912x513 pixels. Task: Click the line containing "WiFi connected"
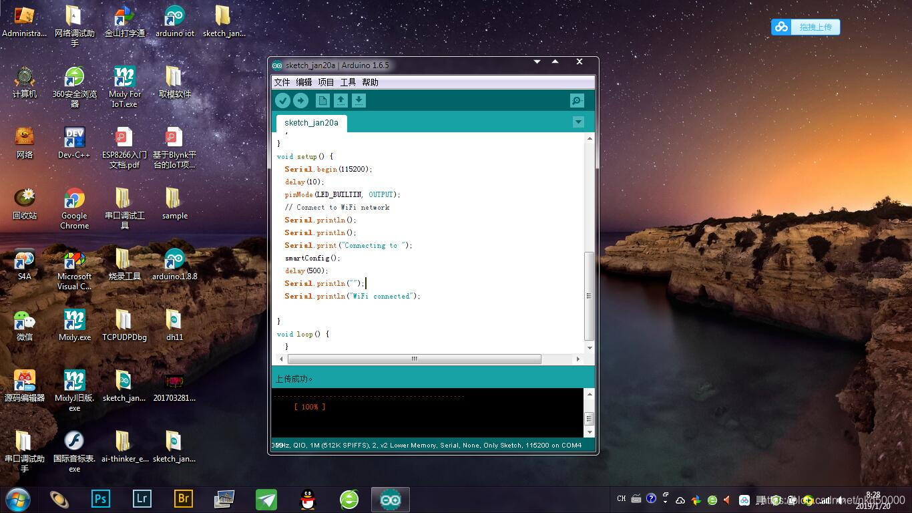point(353,296)
